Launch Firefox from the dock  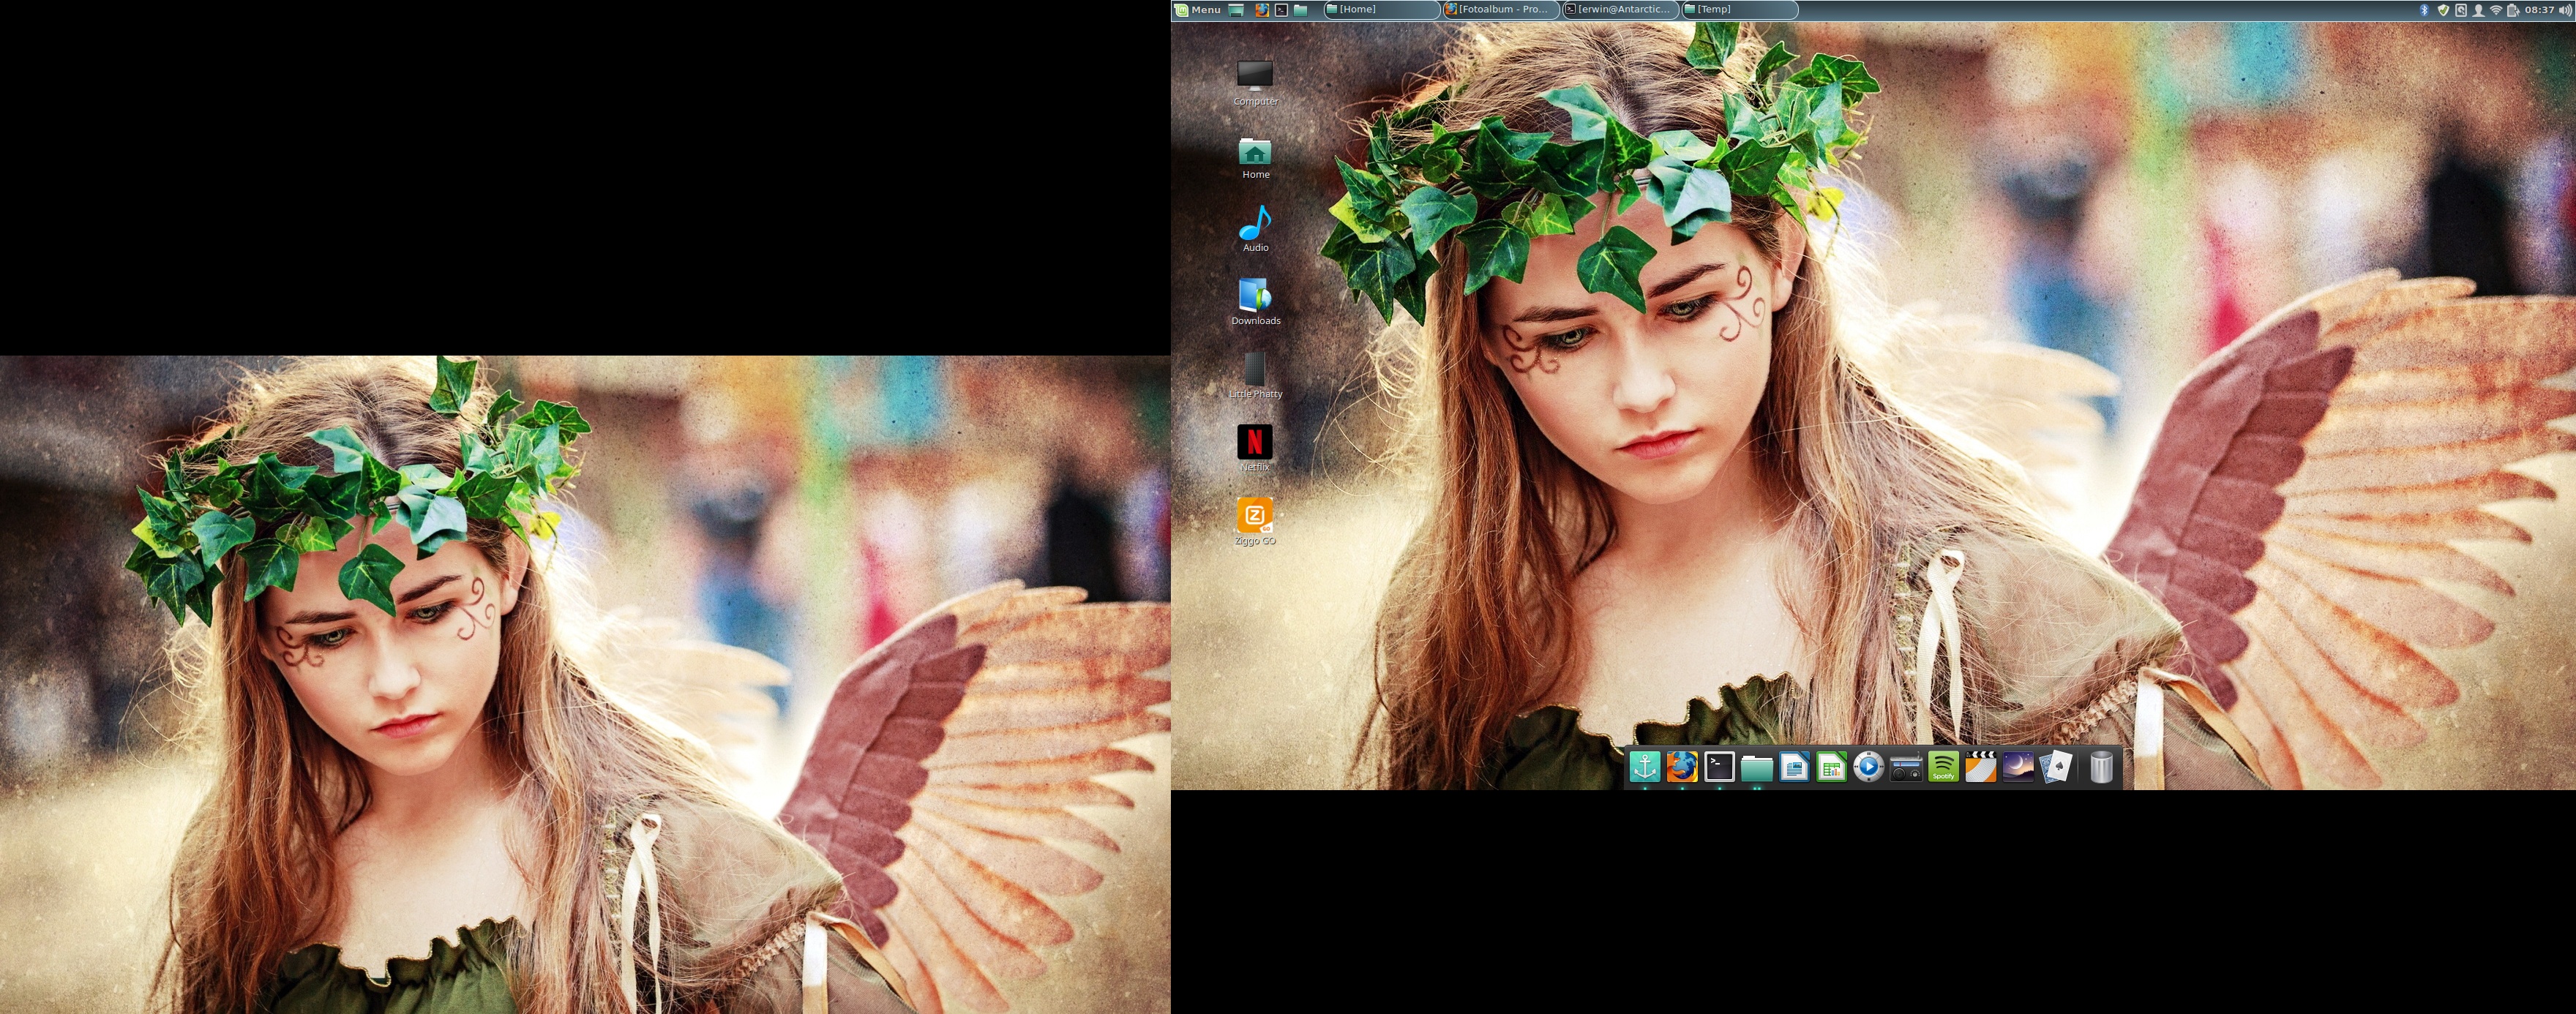click(1682, 767)
